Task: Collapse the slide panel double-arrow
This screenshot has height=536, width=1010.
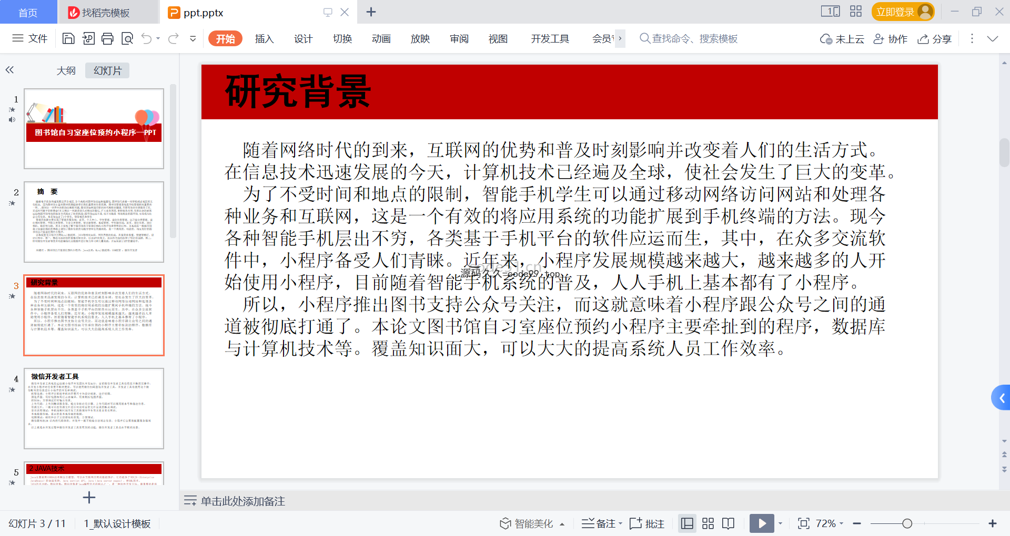Action: tap(9, 70)
